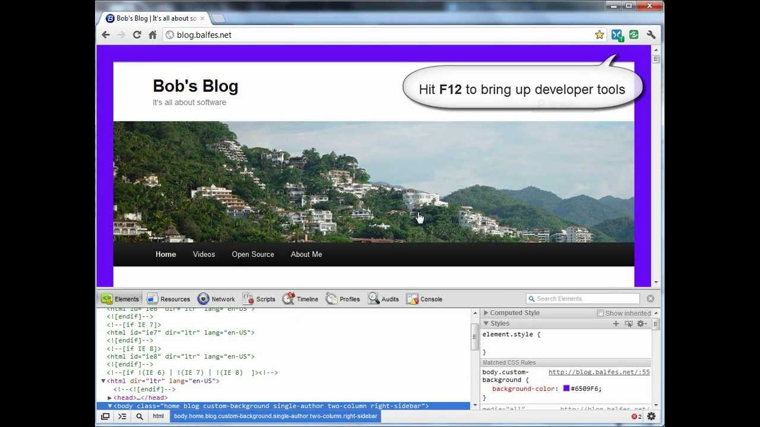Screen dimensions: 760x427
Task: Select the [if IE 8] comment line
Action: click(134, 349)
